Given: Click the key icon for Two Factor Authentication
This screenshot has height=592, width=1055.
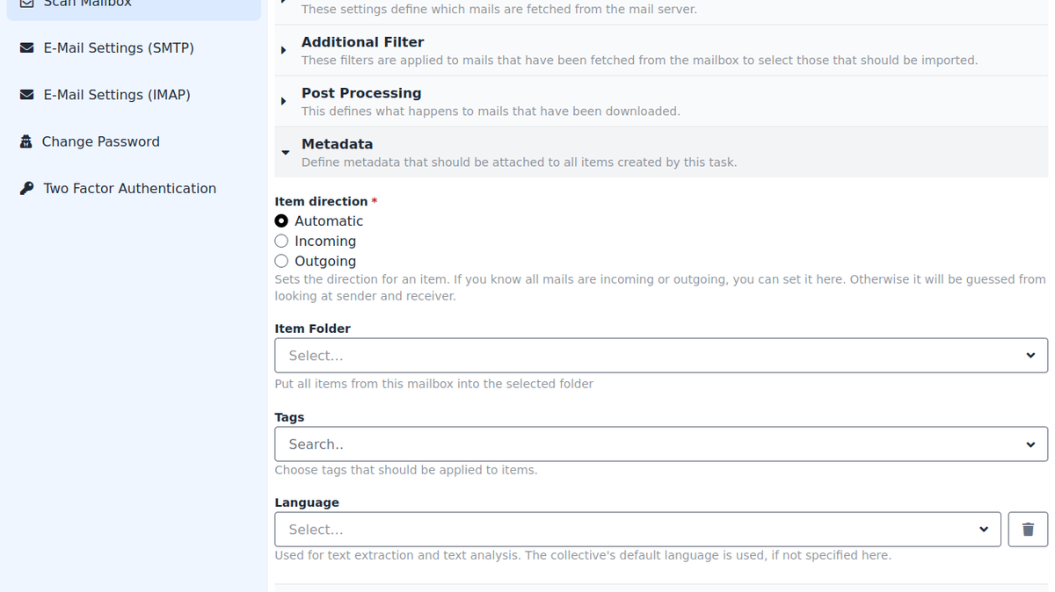Looking at the screenshot, I should point(26,188).
